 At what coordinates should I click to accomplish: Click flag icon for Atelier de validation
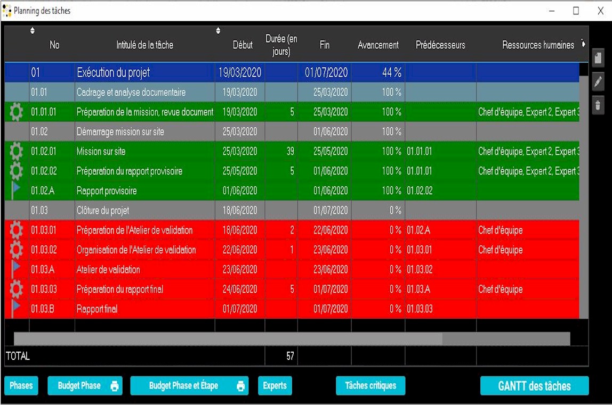pos(17,269)
